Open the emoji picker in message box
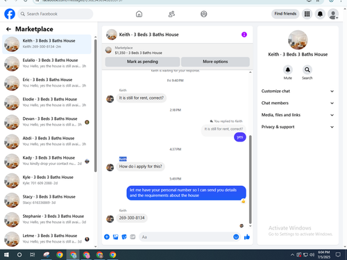 pos(236,236)
